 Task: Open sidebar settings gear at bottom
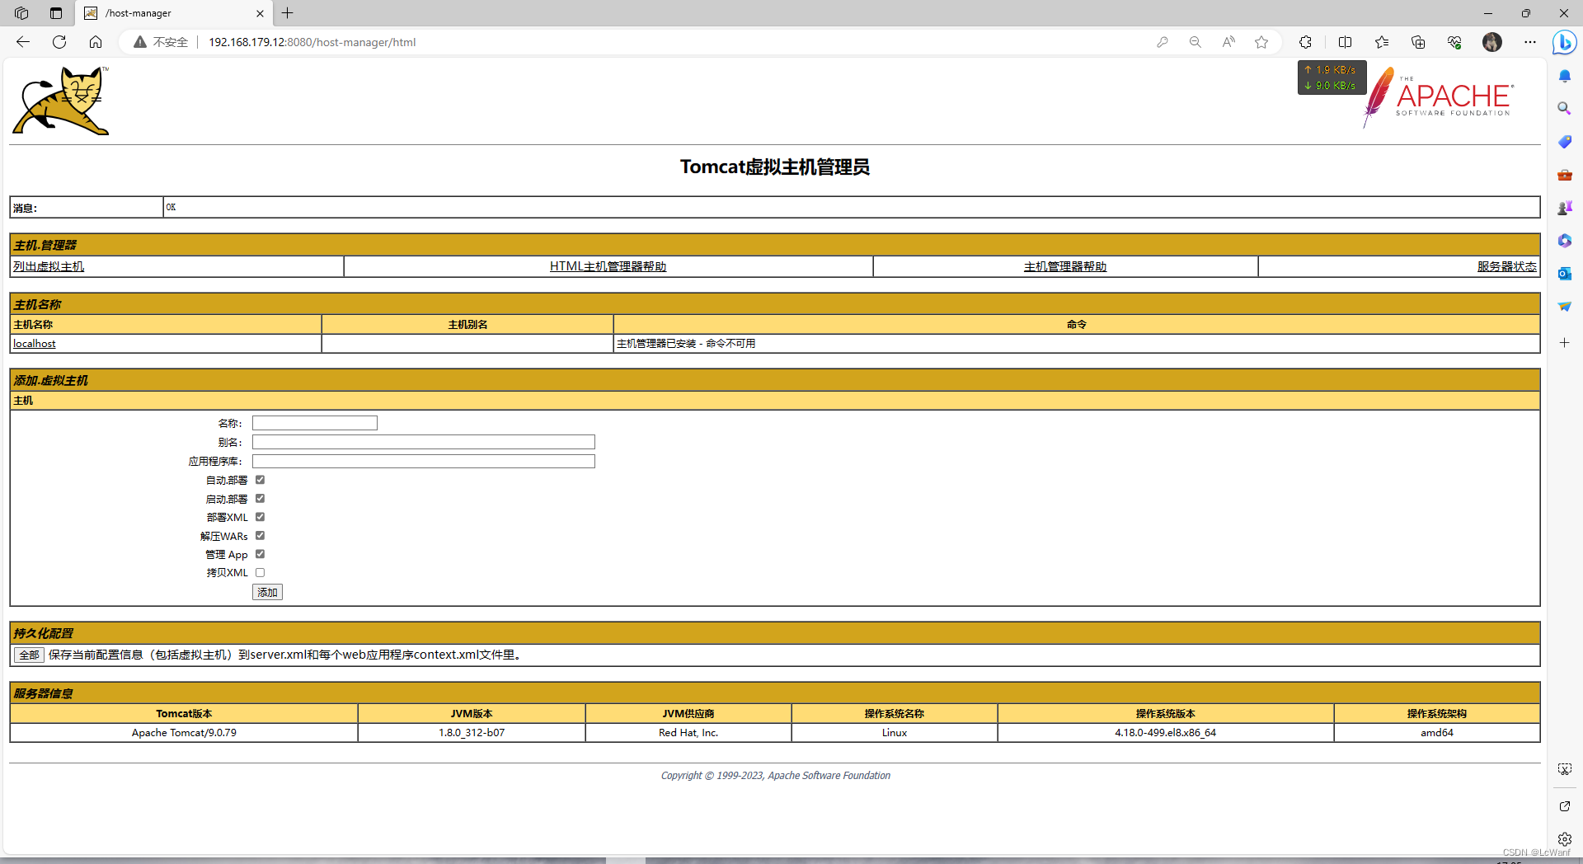coord(1565,839)
